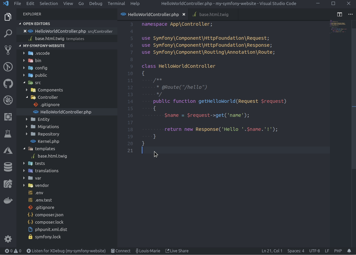Open the Debug menu
Viewport: 356px width, 255px height.
[96, 3]
